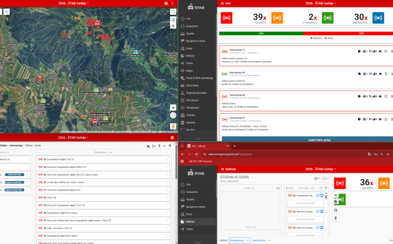Click the filter icon in the Sektor - intervencije toolbar

[169, 146]
